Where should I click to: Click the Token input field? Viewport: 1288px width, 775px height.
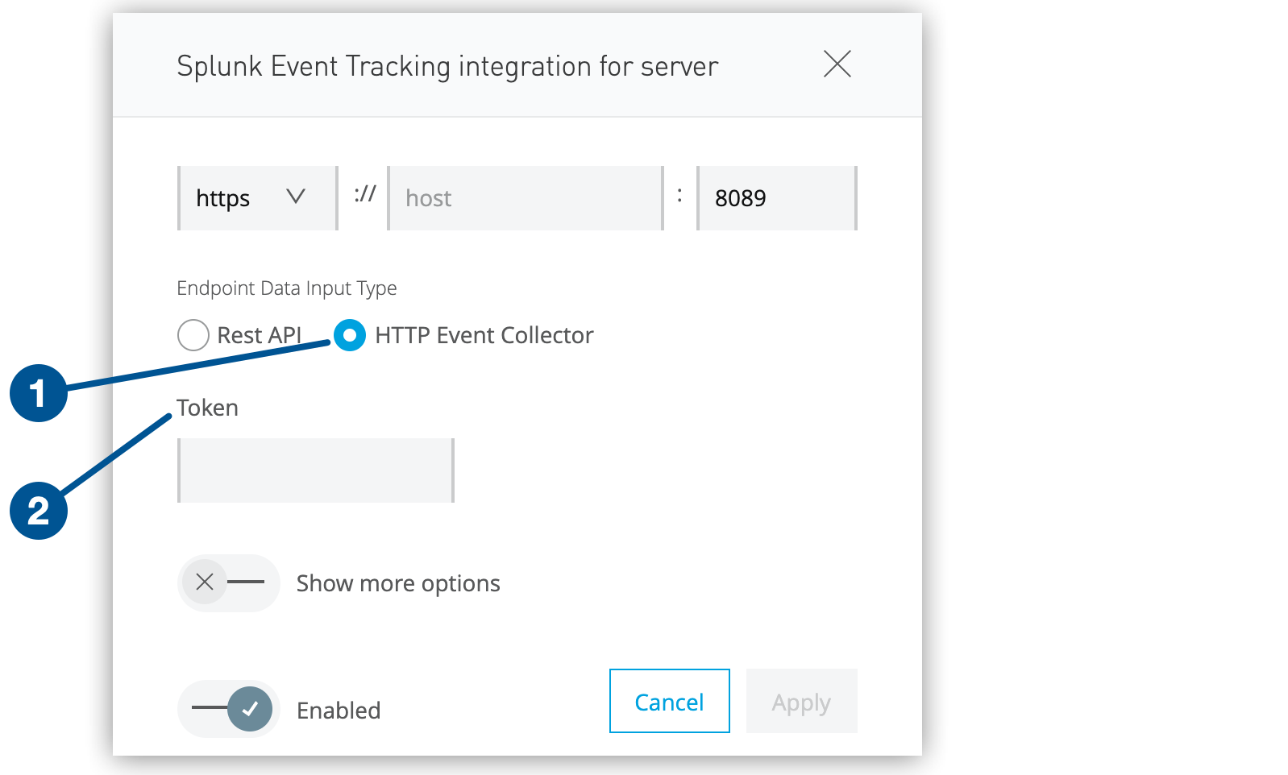[x=316, y=470]
